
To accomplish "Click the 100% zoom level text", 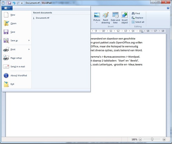I will point(134,139).
